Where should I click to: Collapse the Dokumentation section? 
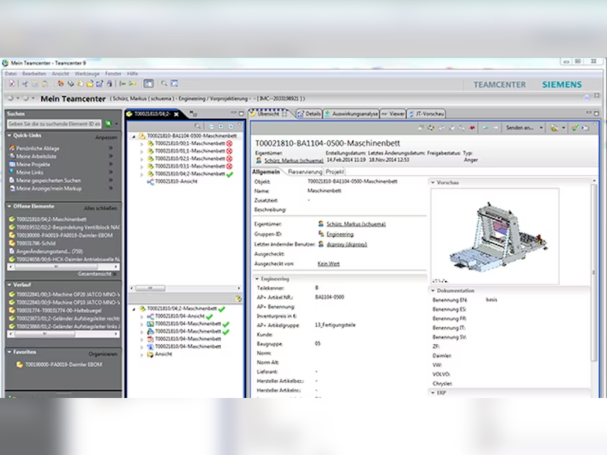point(433,290)
